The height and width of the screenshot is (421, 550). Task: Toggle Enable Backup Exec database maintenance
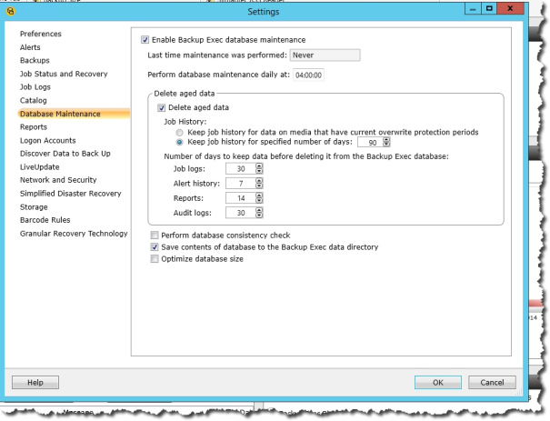click(x=145, y=40)
